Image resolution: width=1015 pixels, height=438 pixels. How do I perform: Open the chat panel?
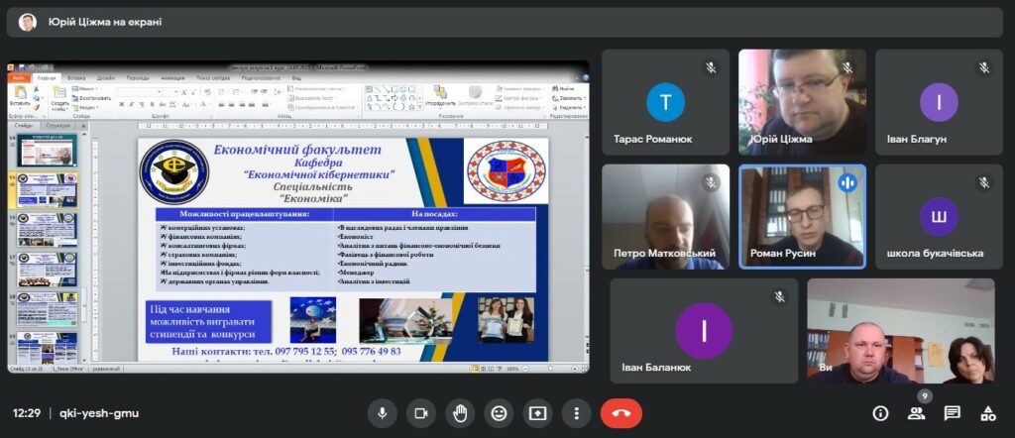click(952, 413)
